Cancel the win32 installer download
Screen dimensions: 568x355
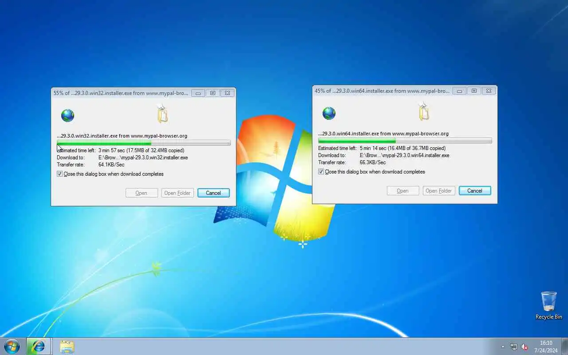coord(213,193)
